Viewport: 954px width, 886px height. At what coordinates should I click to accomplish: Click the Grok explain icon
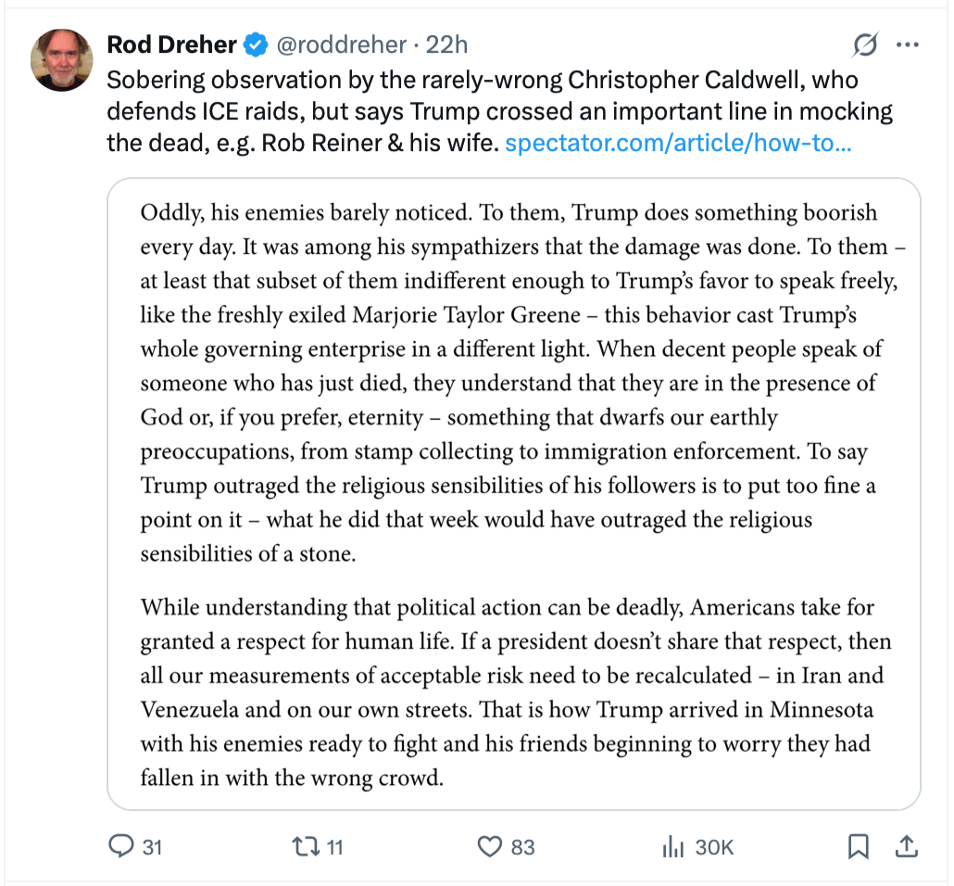tap(864, 44)
